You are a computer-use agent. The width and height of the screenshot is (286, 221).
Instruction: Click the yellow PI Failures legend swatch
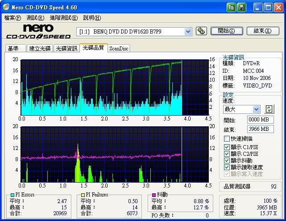click(83, 195)
